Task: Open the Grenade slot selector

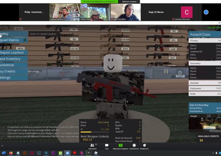Action: (x=205, y=83)
